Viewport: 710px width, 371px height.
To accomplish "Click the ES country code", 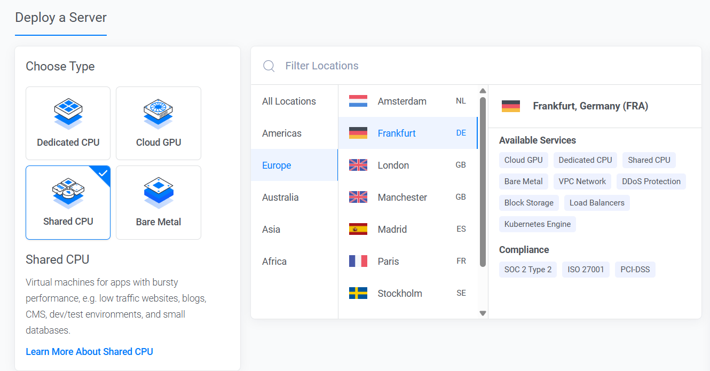I will 461,229.
